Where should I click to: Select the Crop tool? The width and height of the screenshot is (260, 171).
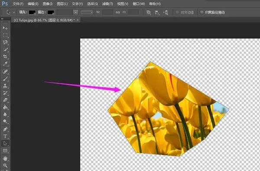[x=5, y=56]
